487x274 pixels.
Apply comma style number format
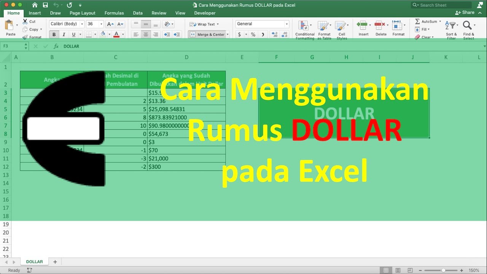click(x=263, y=35)
